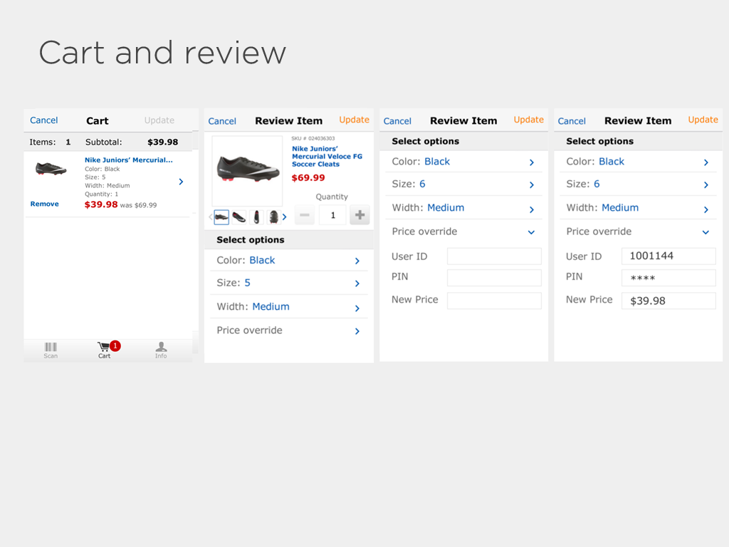Viewport: 729px width, 547px height.
Task: Select the first shoe side-view thumbnail
Action: 221,217
